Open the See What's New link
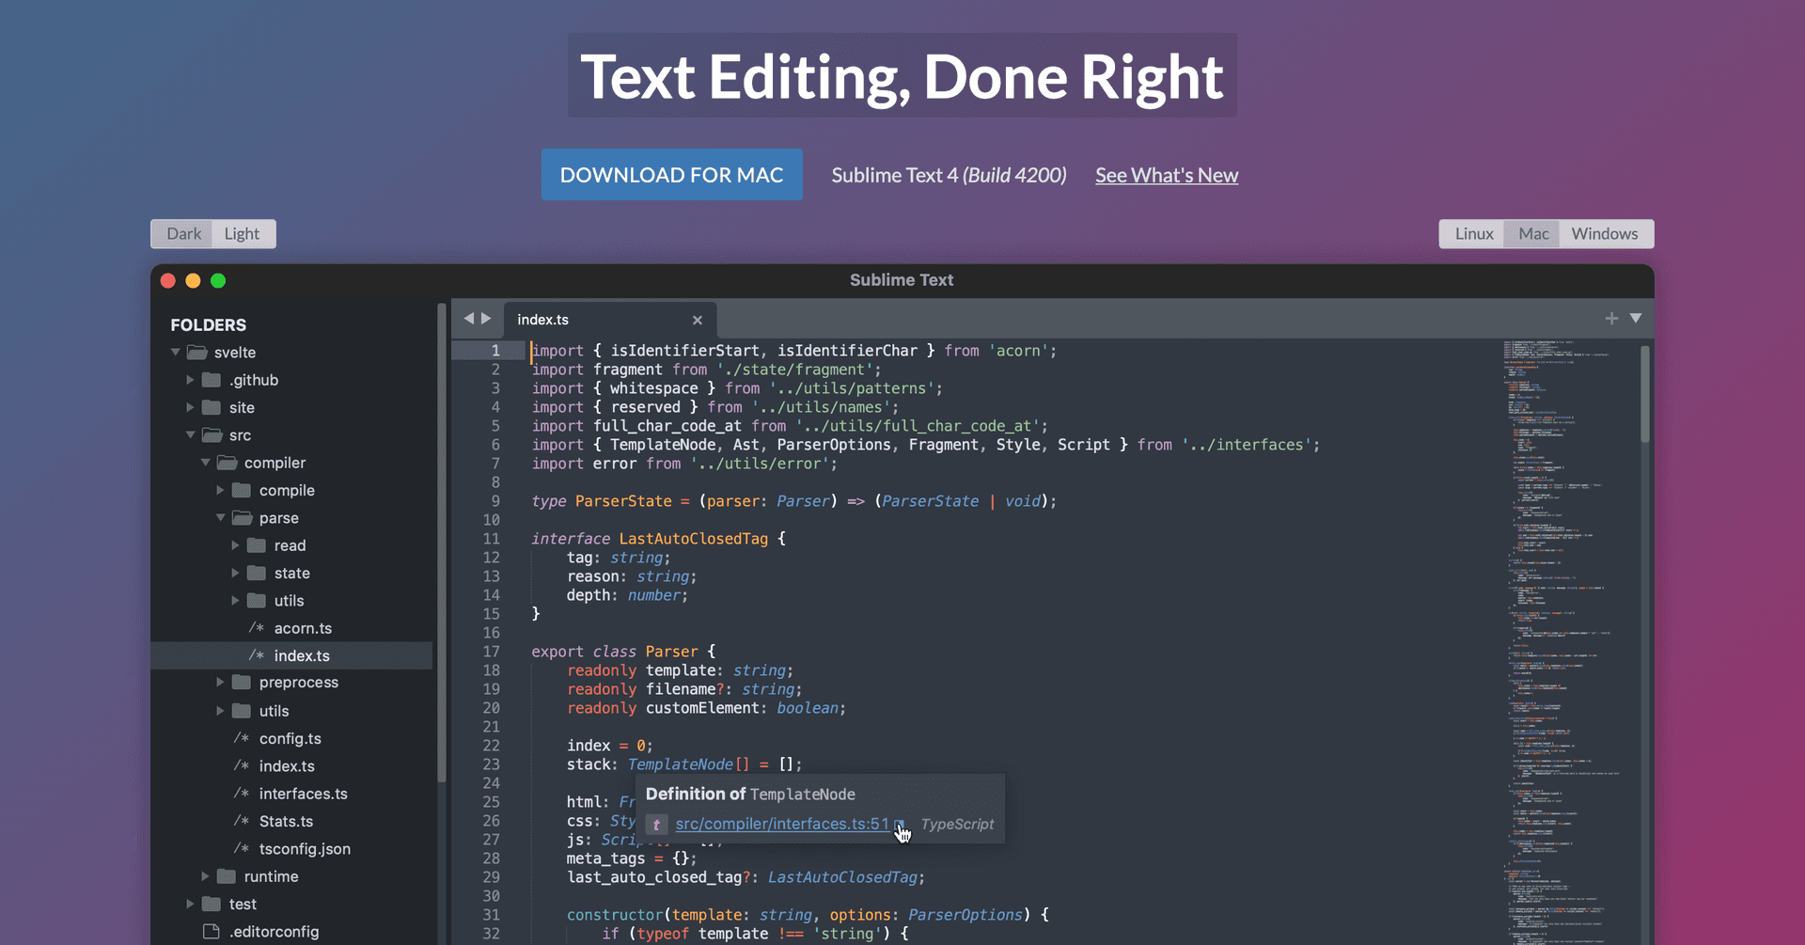This screenshot has height=945, width=1805. [1167, 176]
